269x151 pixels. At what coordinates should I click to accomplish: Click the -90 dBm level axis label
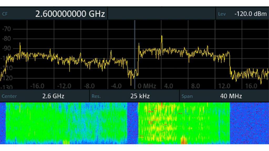click(7, 48)
